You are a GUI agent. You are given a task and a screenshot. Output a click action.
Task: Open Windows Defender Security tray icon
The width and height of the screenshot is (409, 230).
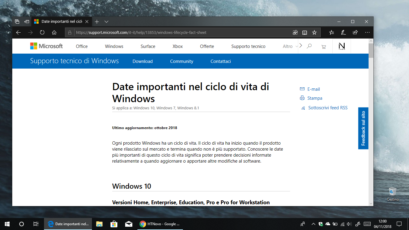(321, 224)
